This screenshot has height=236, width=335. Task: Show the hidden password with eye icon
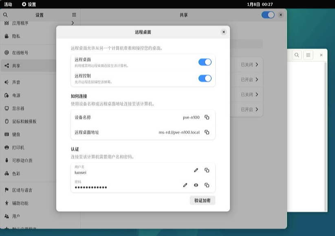tap(196, 185)
